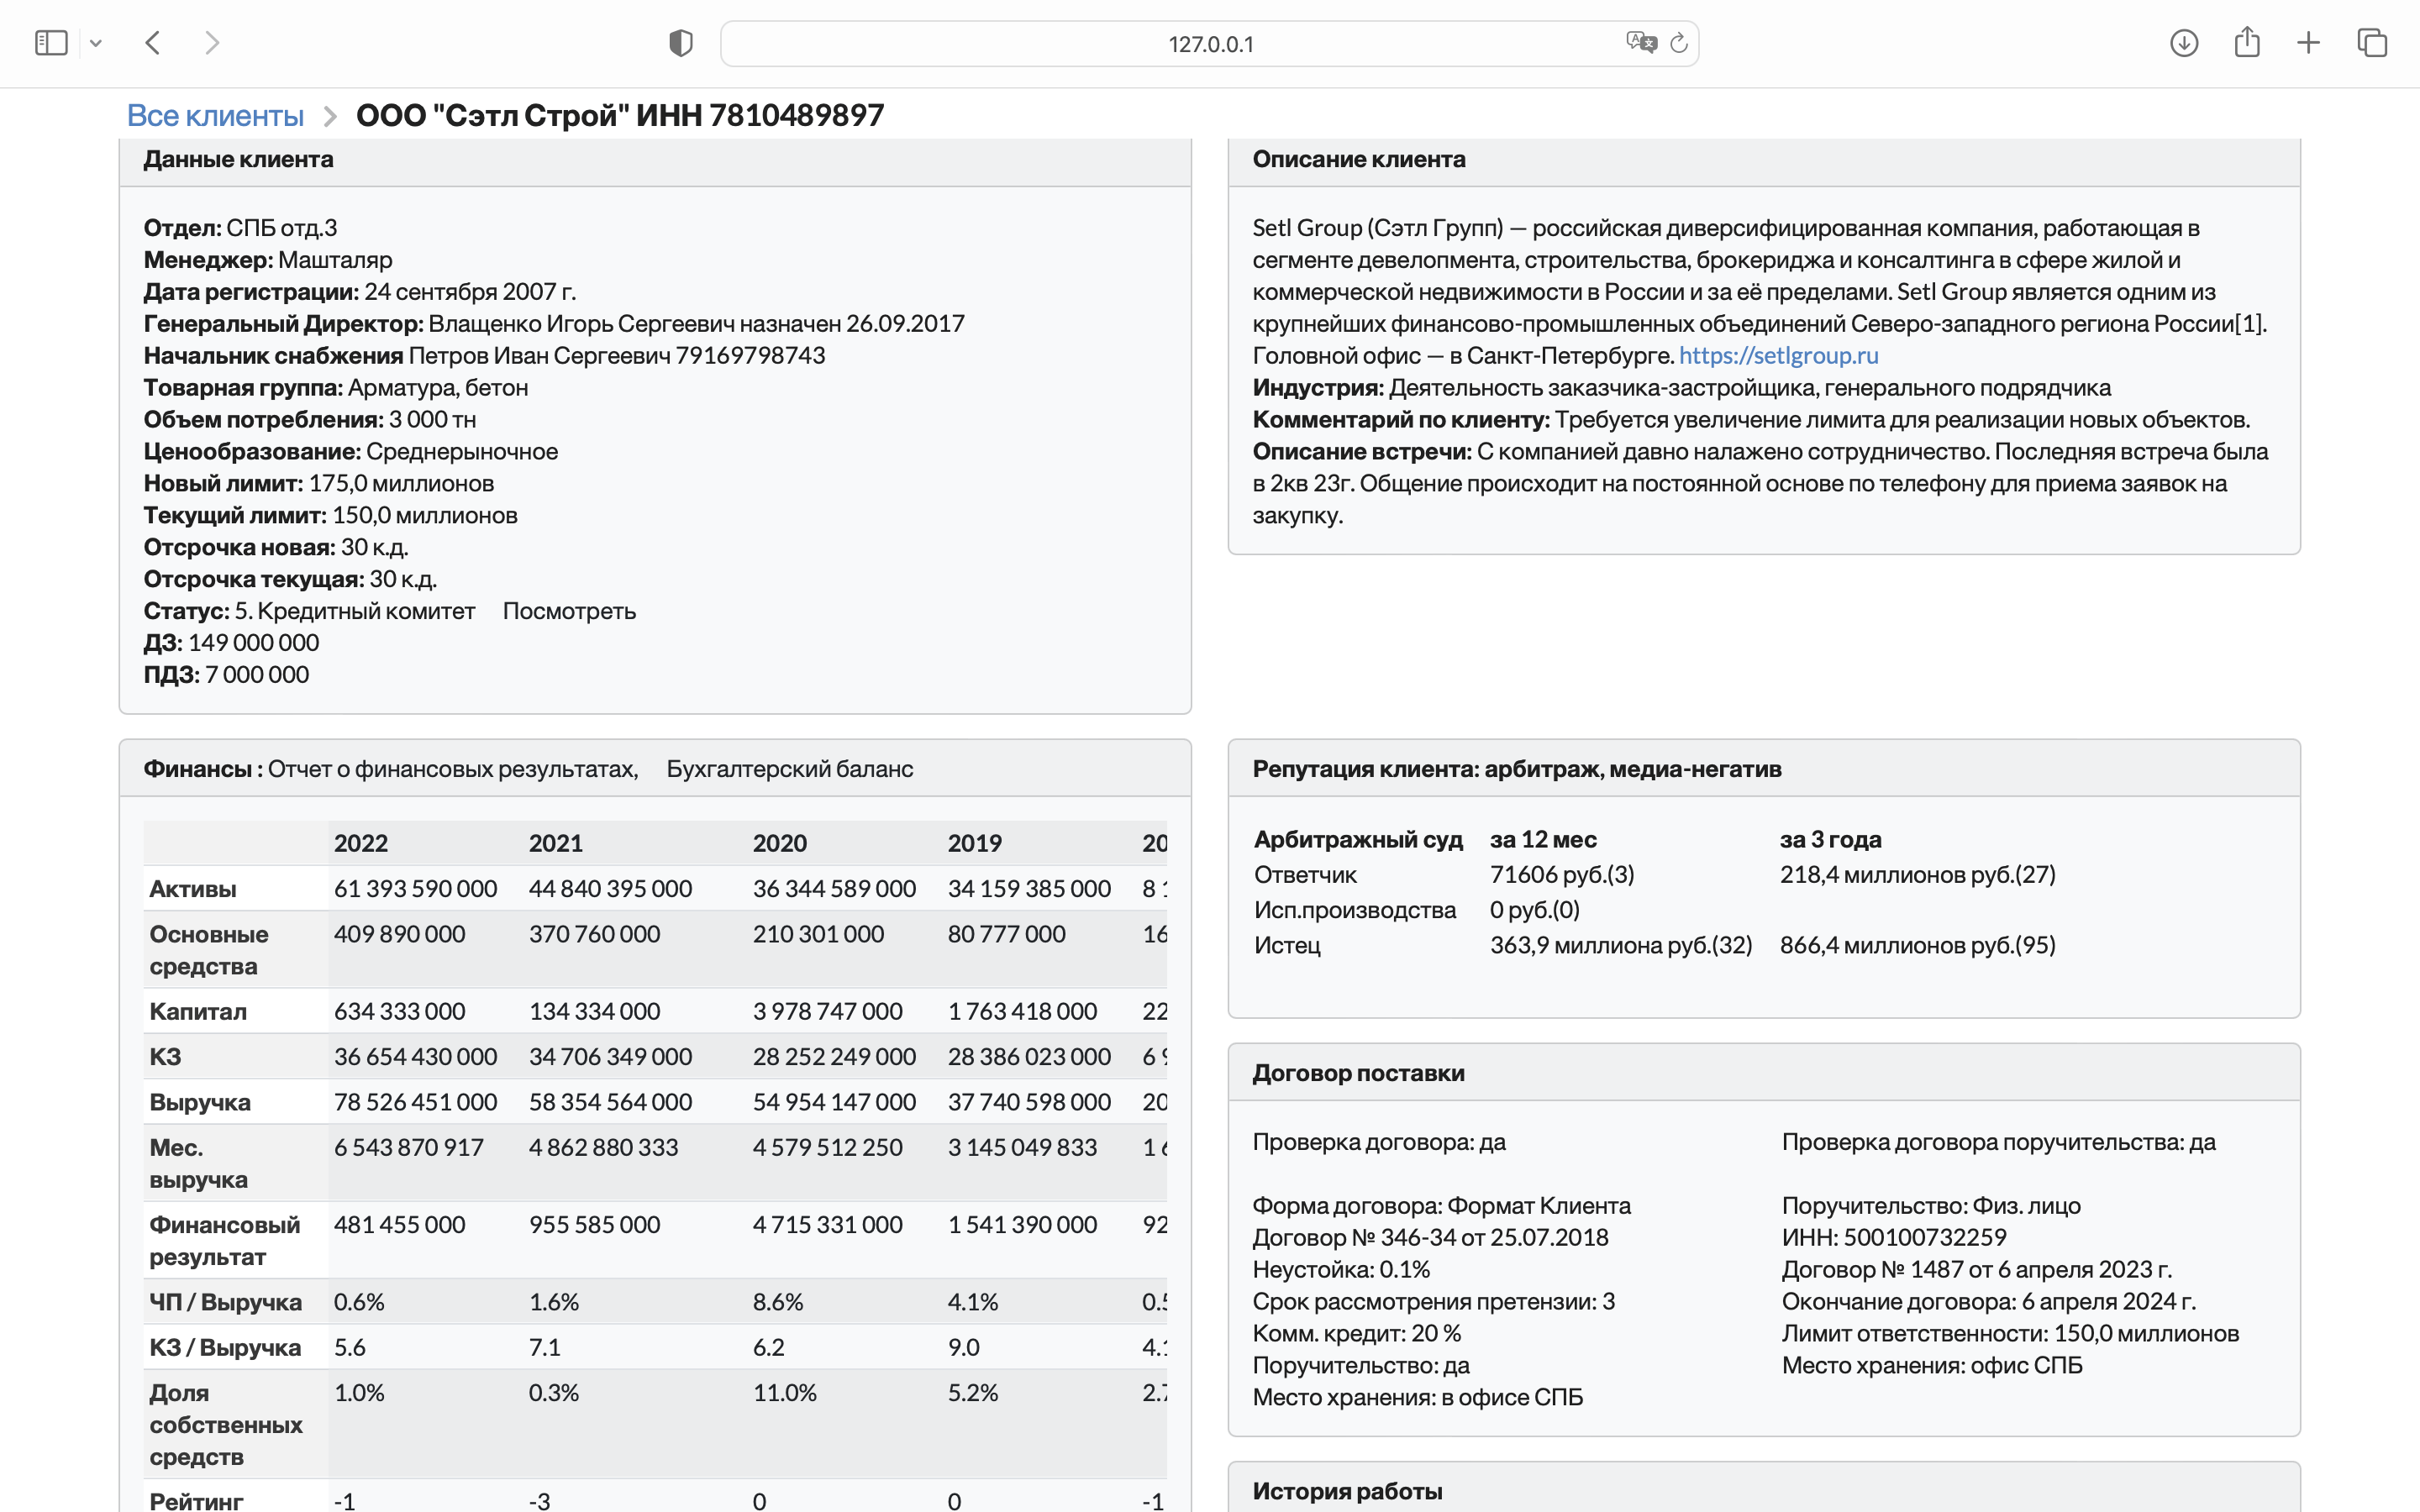
Task: Reload the page with refresh icon
Action: (1679, 43)
